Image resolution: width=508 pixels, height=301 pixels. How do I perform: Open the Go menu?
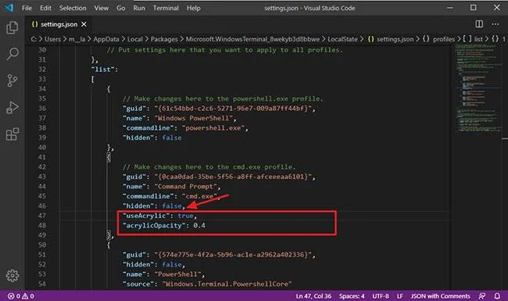pos(121,8)
